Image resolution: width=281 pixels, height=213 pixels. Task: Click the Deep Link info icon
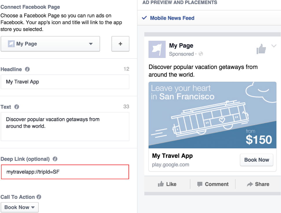(x=55, y=159)
